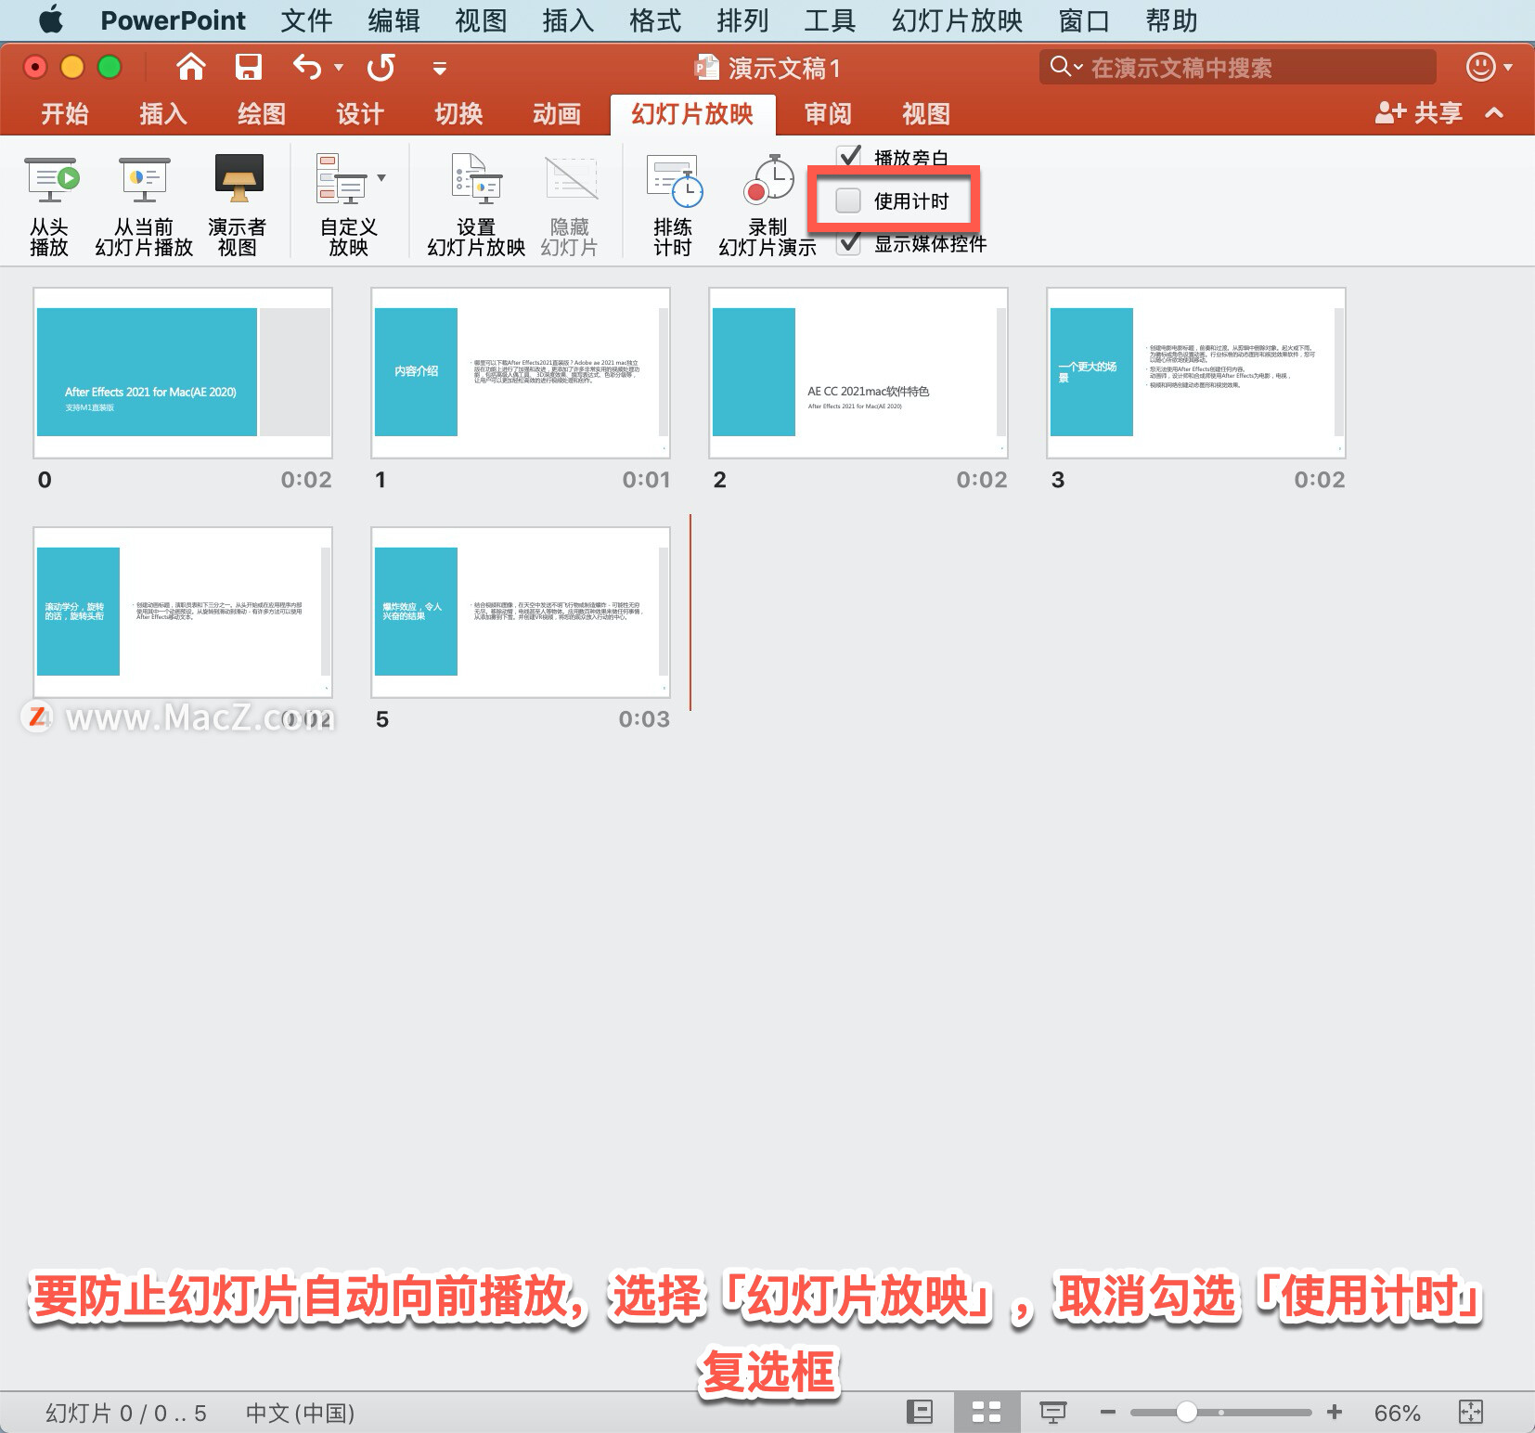Click the Share (共享) button

tap(1418, 113)
